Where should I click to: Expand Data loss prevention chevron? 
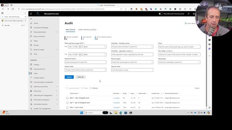pos(57,87)
